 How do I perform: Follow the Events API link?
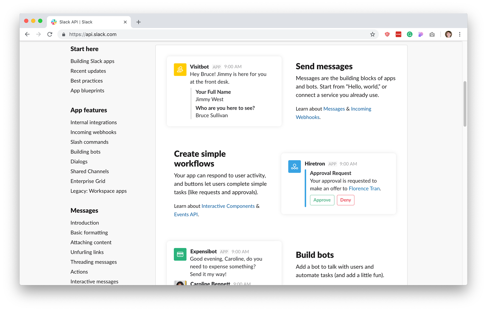pos(186,214)
